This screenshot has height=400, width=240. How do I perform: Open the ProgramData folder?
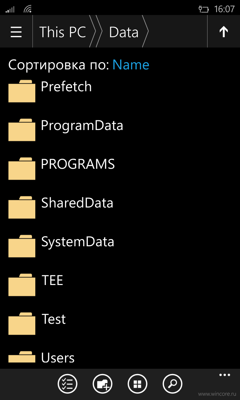tap(120, 129)
